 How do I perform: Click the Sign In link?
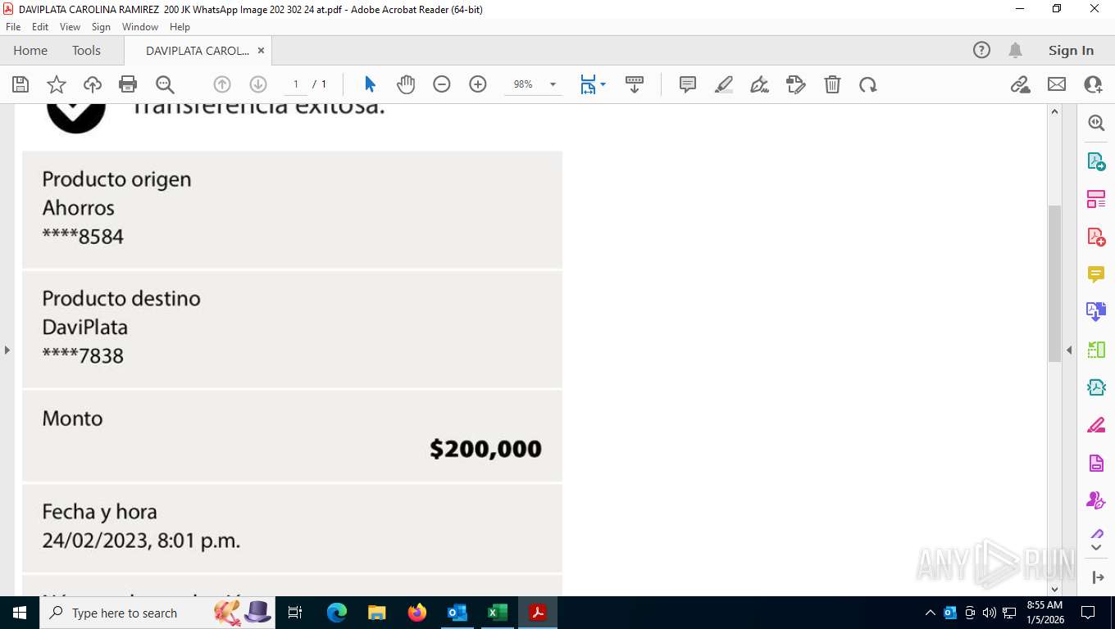click(1071, 51)
